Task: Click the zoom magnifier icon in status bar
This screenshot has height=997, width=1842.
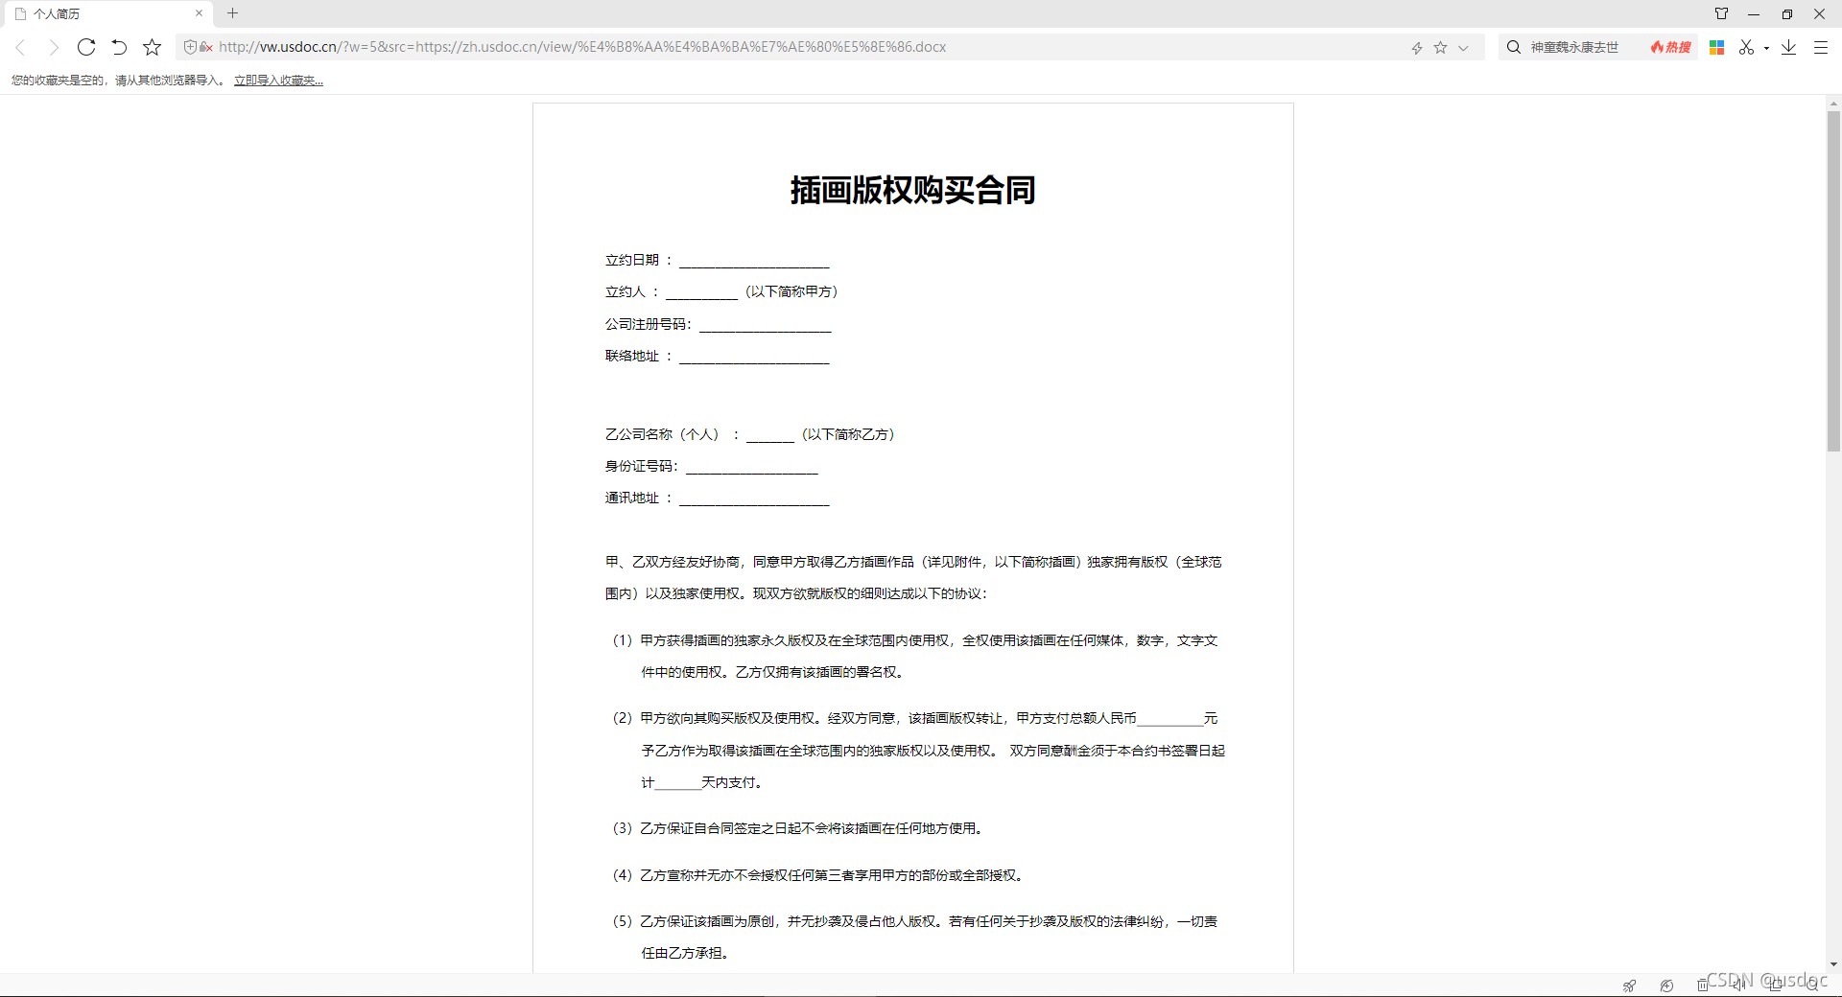Action: (1811, 985)
